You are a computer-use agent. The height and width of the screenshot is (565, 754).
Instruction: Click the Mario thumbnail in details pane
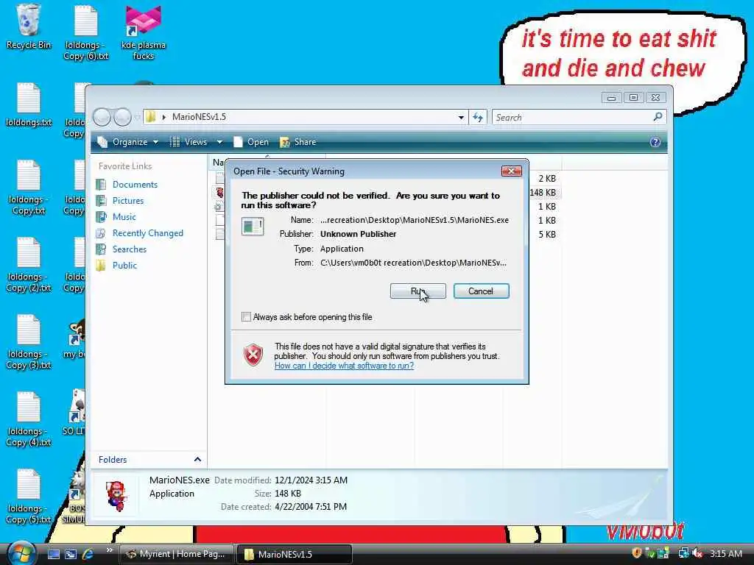coord(116,495)
